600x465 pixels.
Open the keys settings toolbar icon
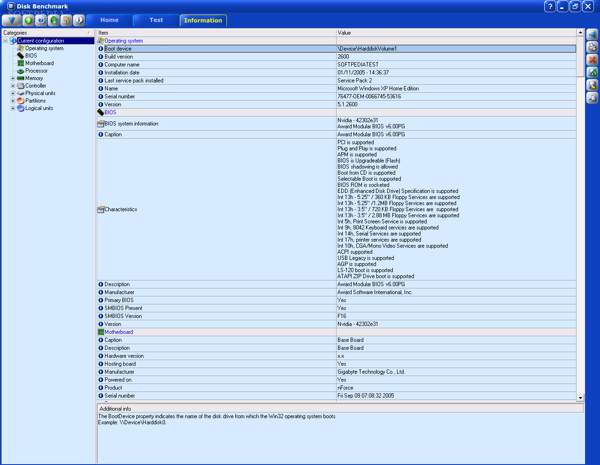[67, 20]
